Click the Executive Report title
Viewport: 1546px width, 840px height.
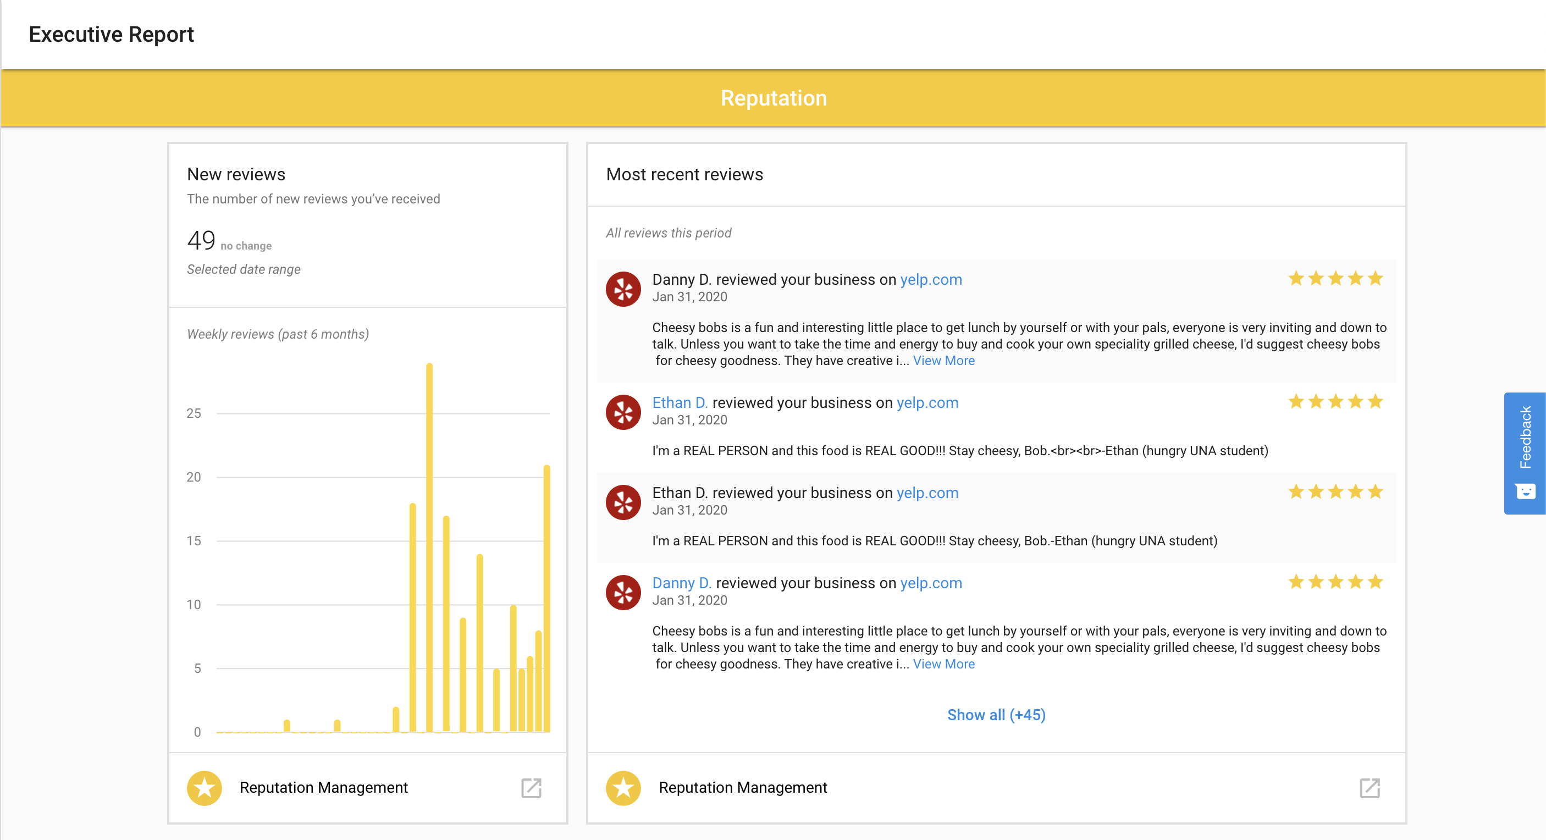tap(111, 34)
